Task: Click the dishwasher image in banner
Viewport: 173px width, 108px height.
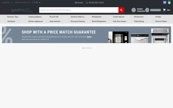Action: pos(140,38)
